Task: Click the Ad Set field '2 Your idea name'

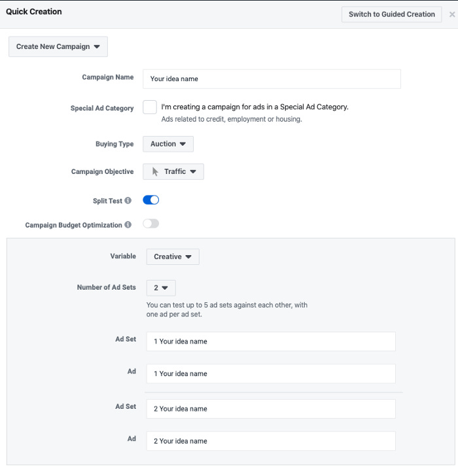Action: [271, 409]
